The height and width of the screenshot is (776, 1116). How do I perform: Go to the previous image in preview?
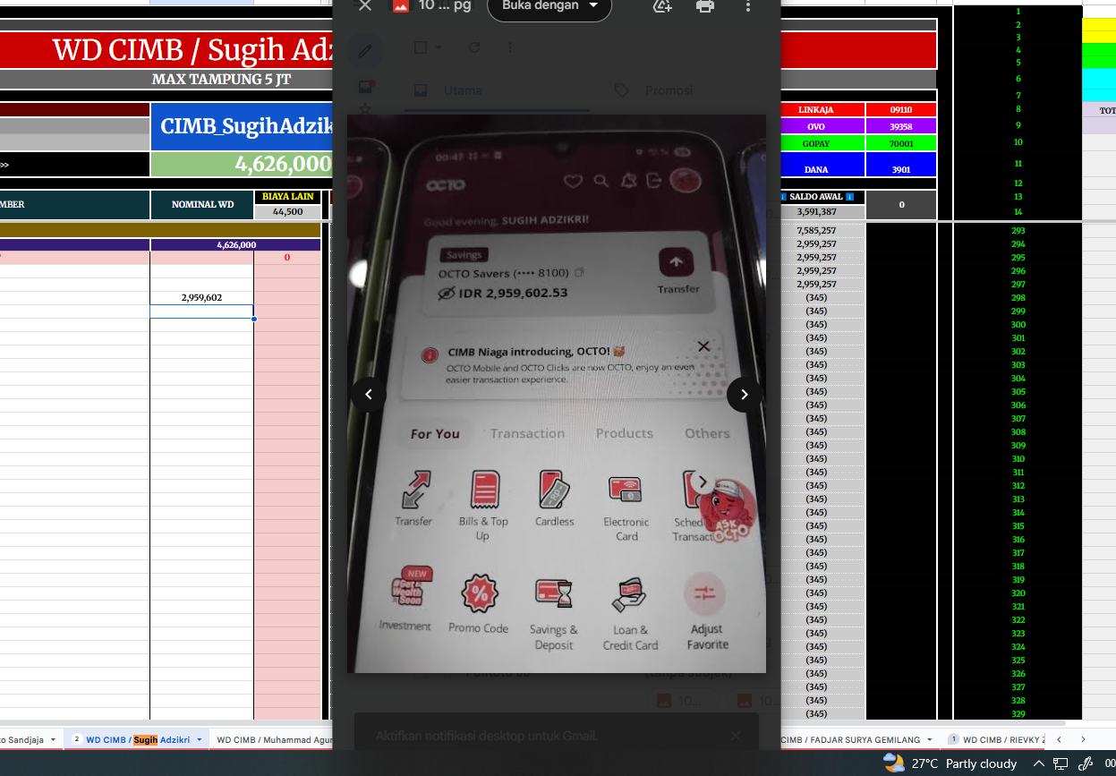(x=369, y=394)
